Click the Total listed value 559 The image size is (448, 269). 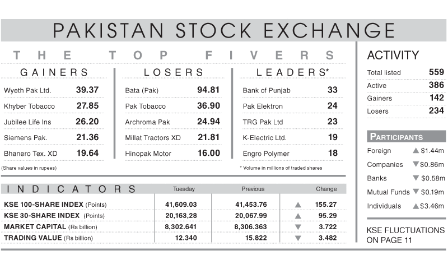tap(436, 72)
